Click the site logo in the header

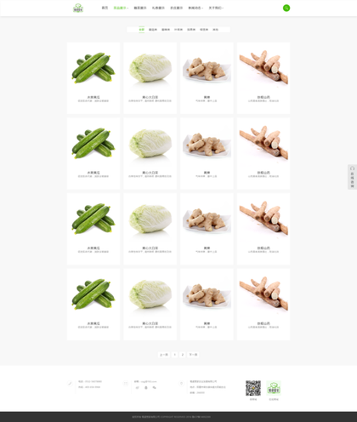click(x=78, y=8)
